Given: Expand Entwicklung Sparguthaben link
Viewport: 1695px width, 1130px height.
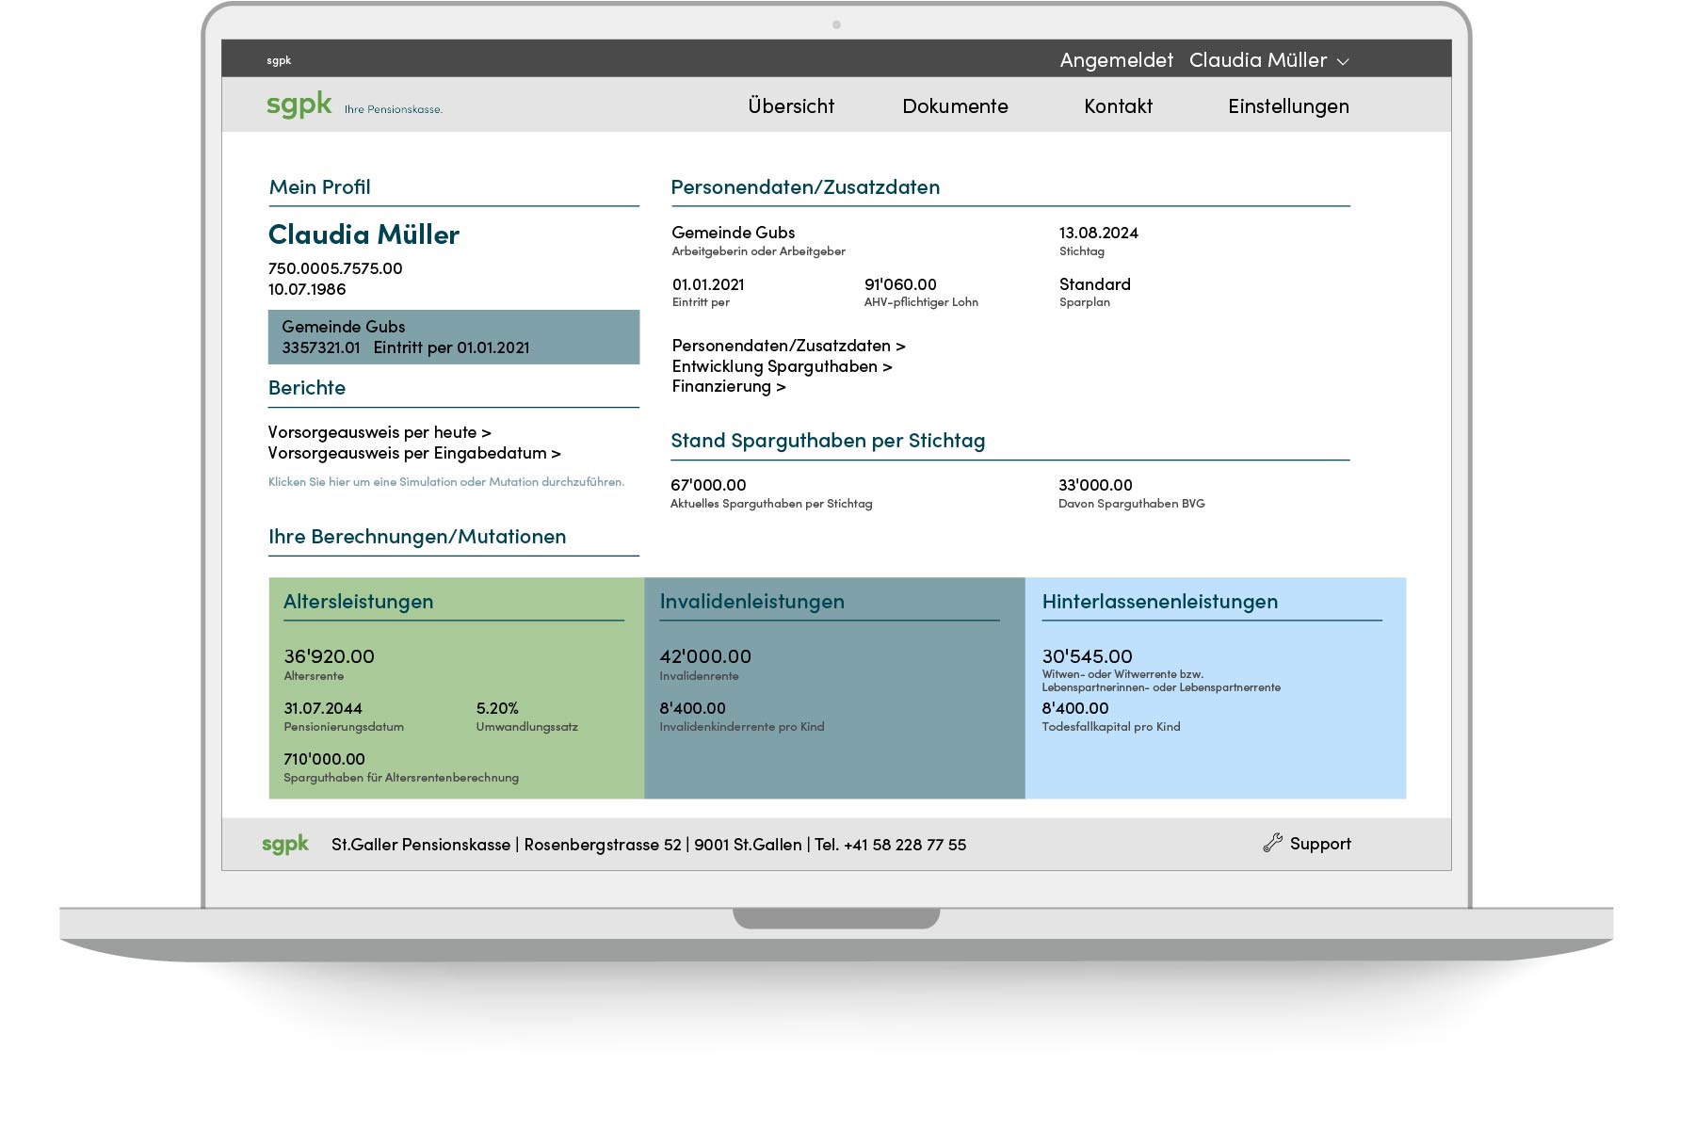Looking at the screenshot, I should click(x=782, y=366).
